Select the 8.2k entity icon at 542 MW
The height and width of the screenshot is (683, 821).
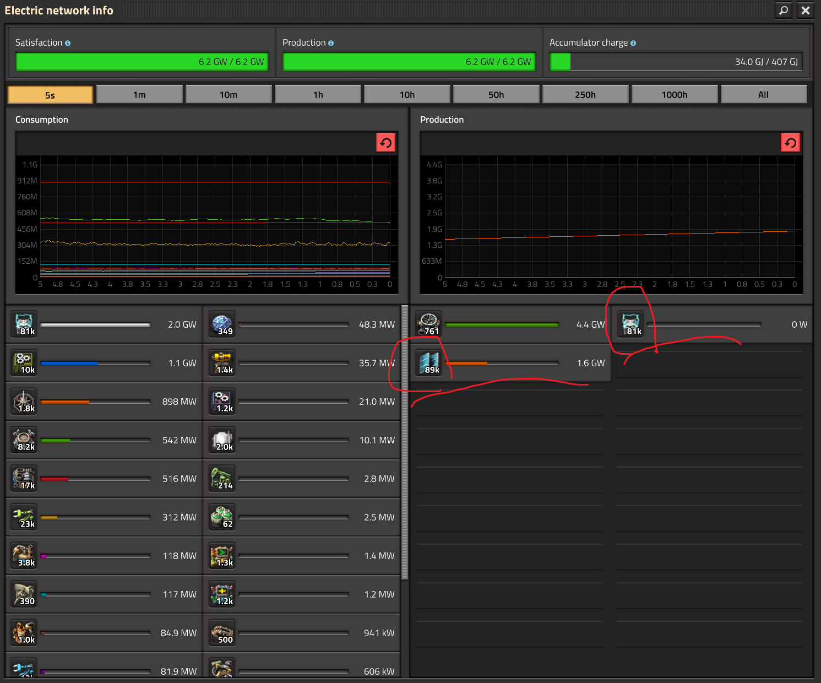tap(24, 440)
